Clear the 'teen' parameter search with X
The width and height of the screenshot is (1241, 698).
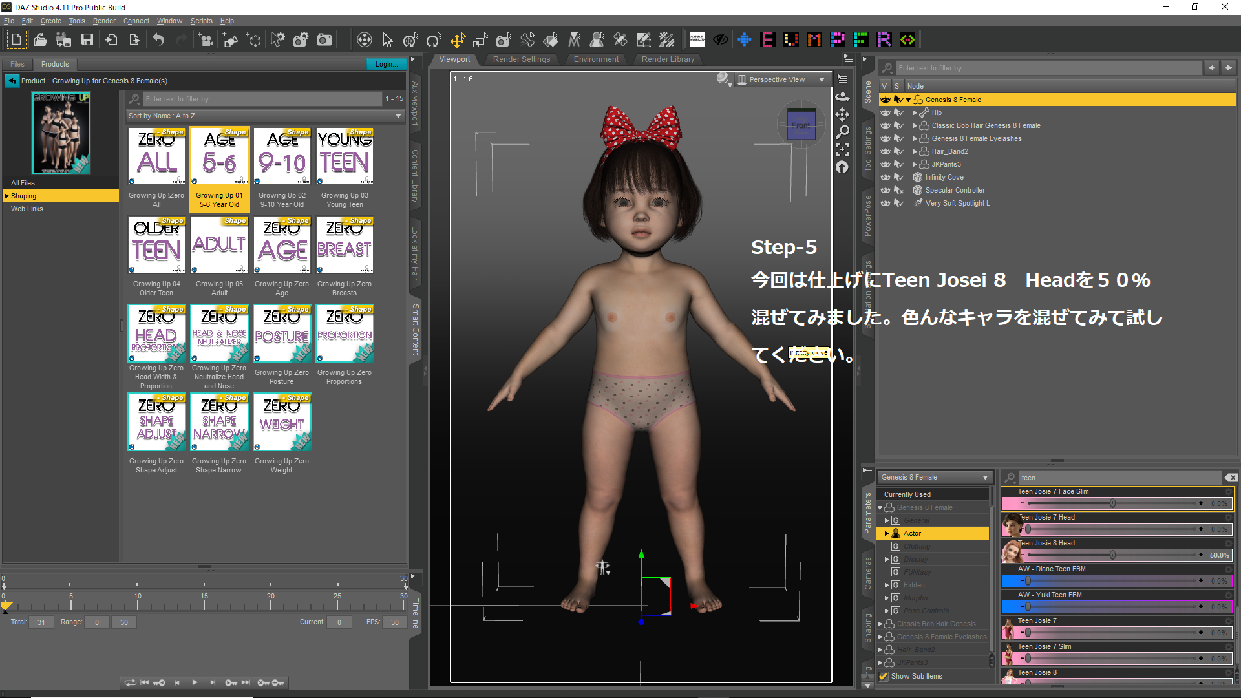pyautogui.click(x=1231, y=478)
